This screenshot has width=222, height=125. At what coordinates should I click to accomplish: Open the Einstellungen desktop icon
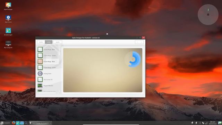pos(8,32)
